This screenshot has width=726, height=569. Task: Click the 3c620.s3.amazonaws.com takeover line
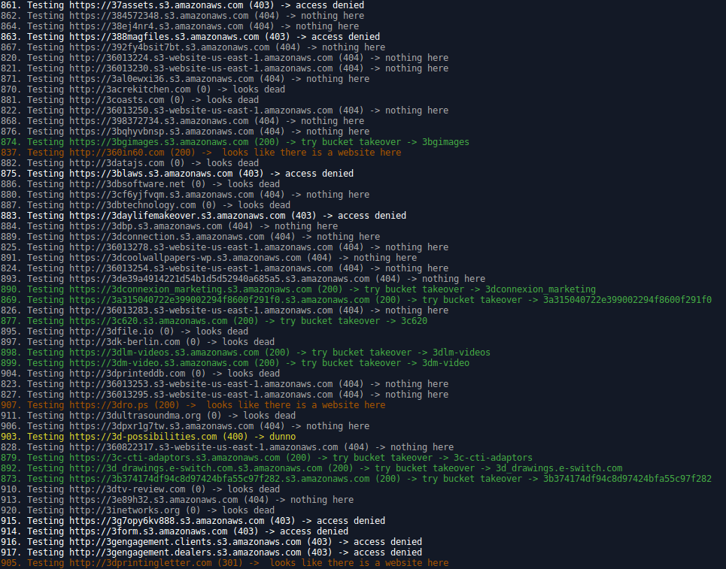tap(214, 321)
